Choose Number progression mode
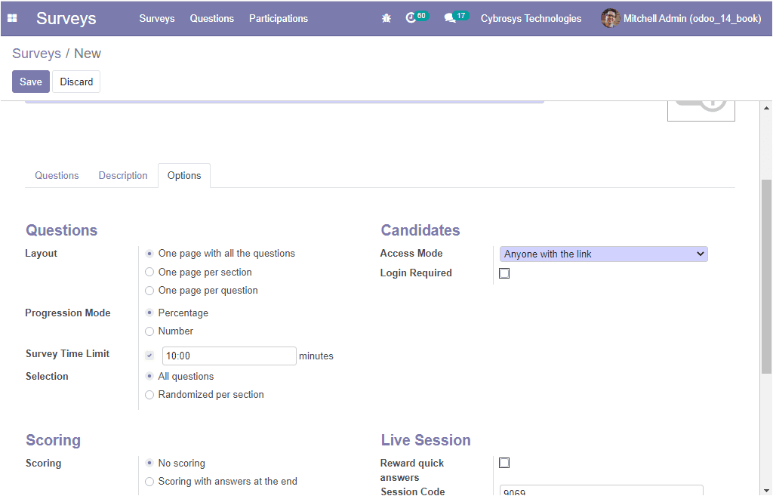The height and width of the screenshot is (496, 773). 149,331
